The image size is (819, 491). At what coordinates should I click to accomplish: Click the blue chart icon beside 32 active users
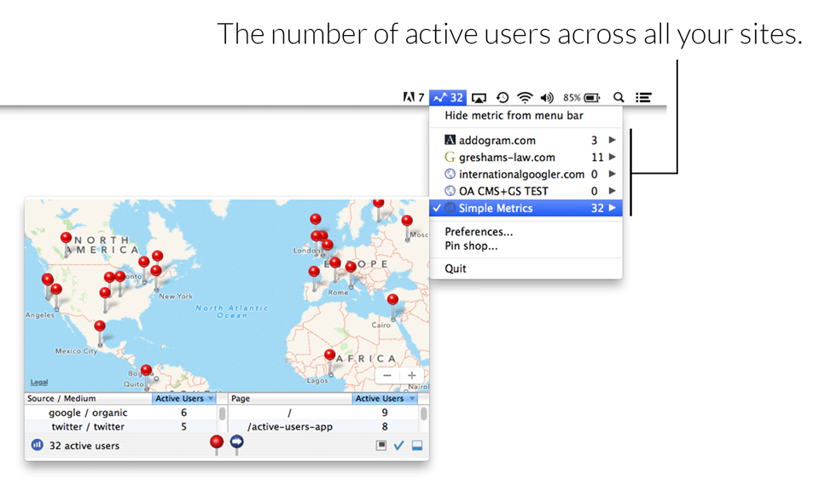[x=37, y=445]
